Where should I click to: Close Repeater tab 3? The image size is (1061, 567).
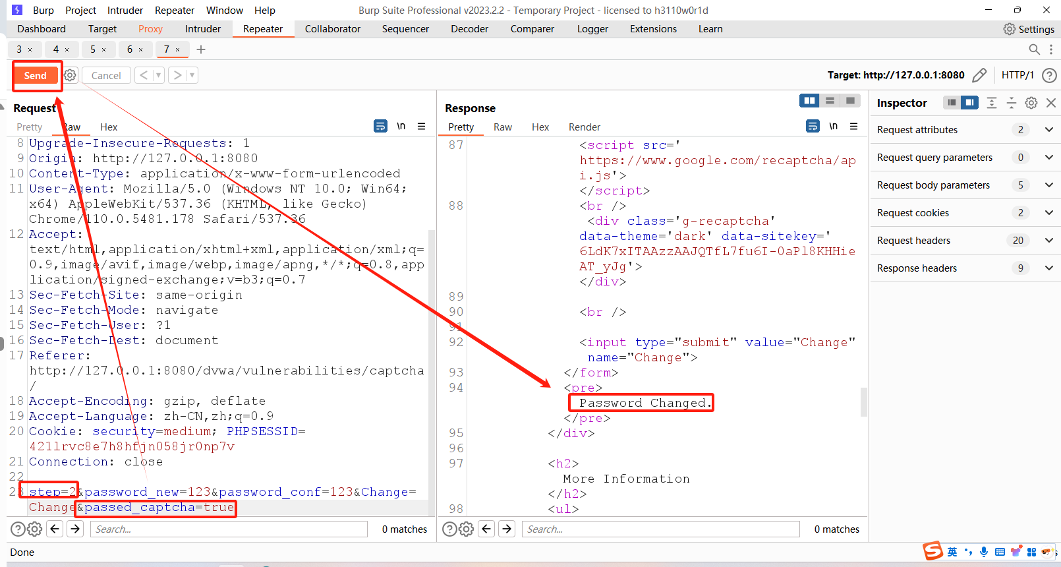[30, 49]
